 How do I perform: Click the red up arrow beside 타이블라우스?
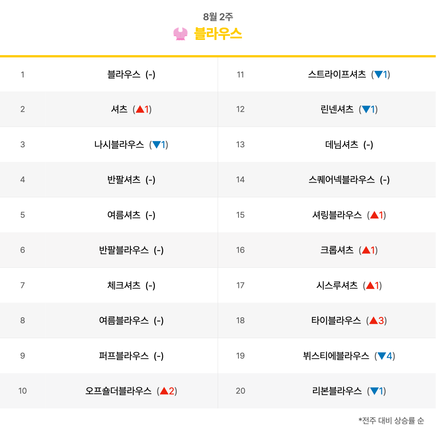pyautogui.click(x=374, y=320)
